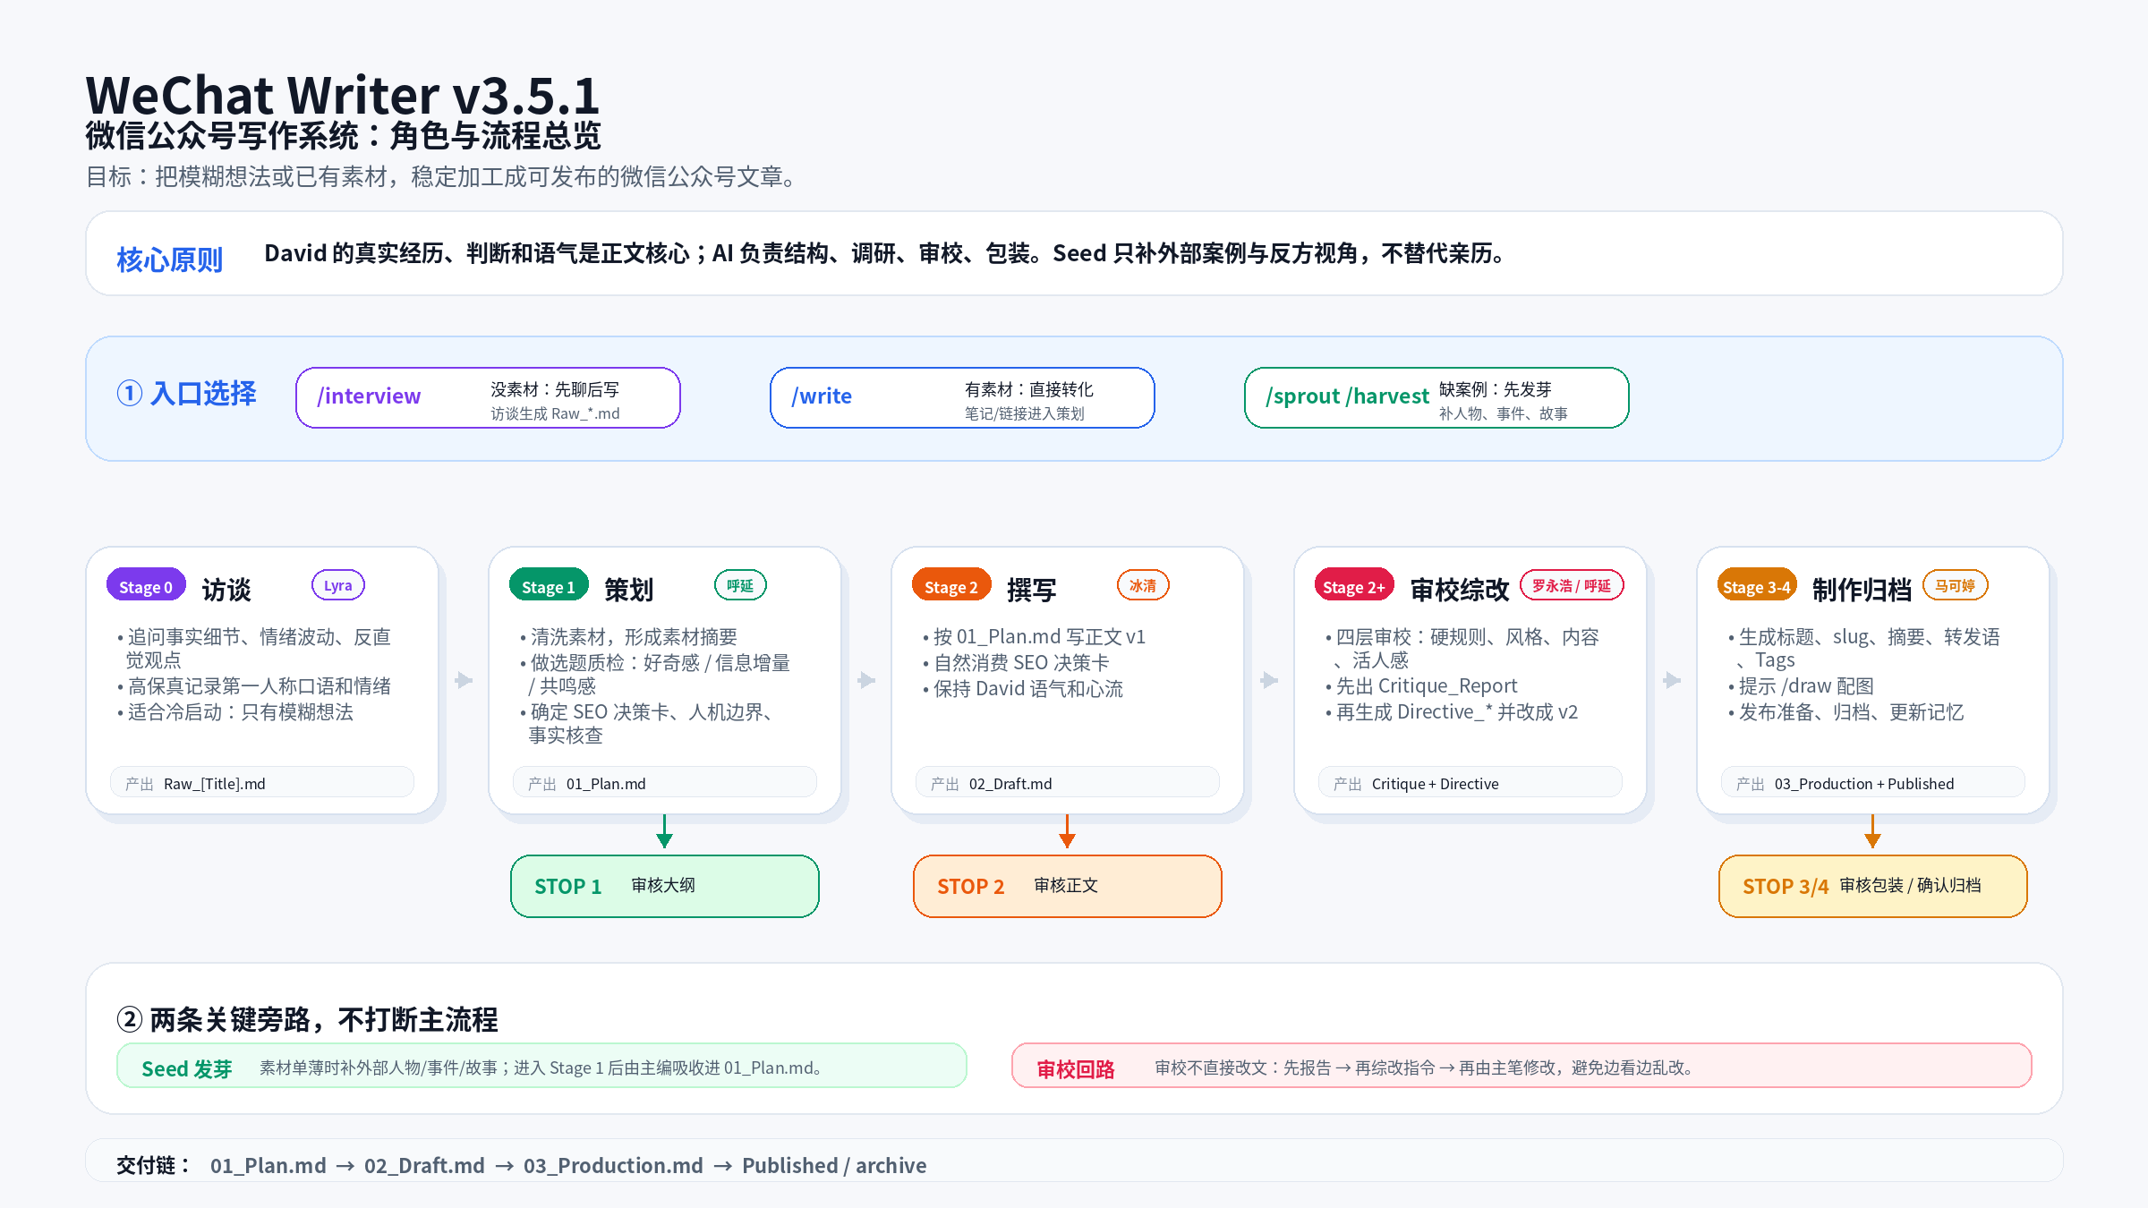
Task: Click the 自然消费 SEO 决策卡 bullet
Action: 1016,662
